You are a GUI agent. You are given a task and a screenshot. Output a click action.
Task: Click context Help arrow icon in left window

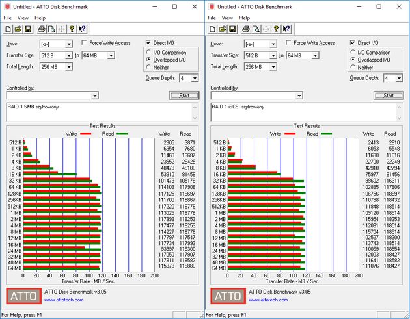tap(82, 29)
